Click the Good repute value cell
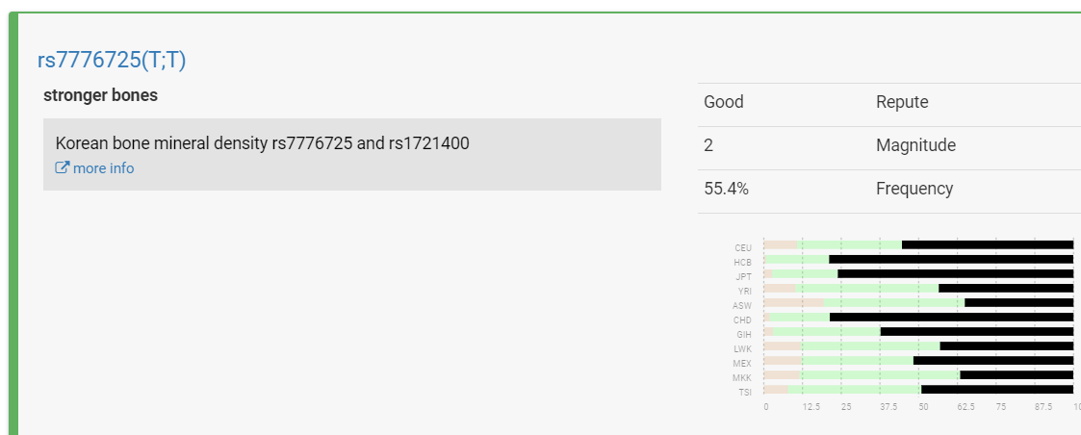The image size is (1081, 435). [724, 102]
